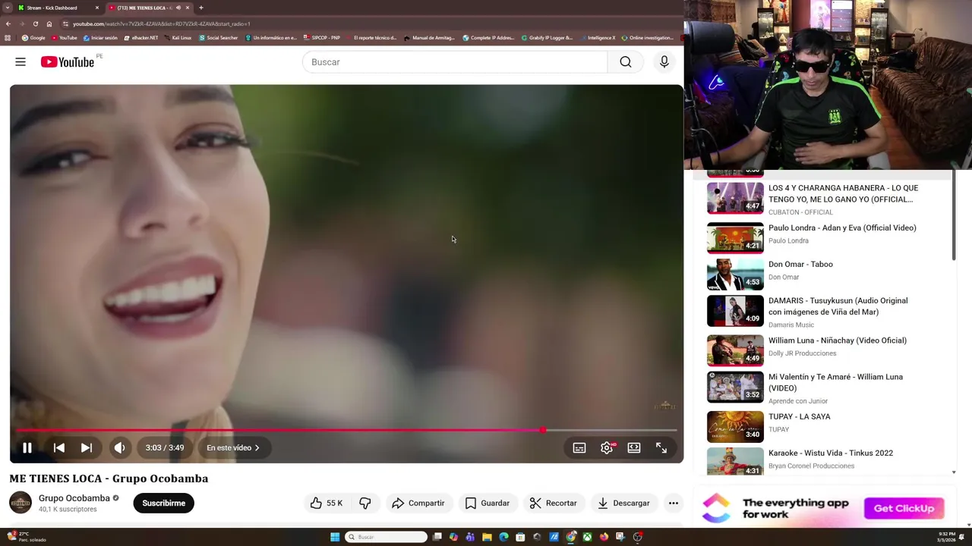Share the video via Compartir

coord(418,503)
